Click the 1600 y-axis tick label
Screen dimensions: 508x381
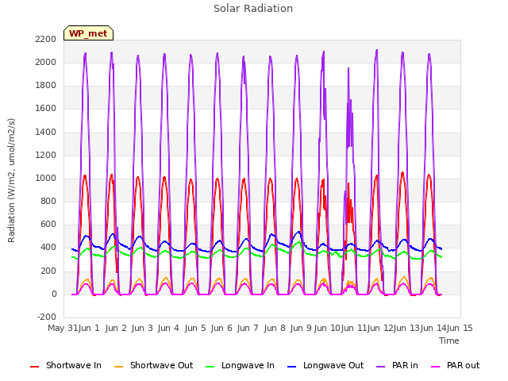point(46,109)
